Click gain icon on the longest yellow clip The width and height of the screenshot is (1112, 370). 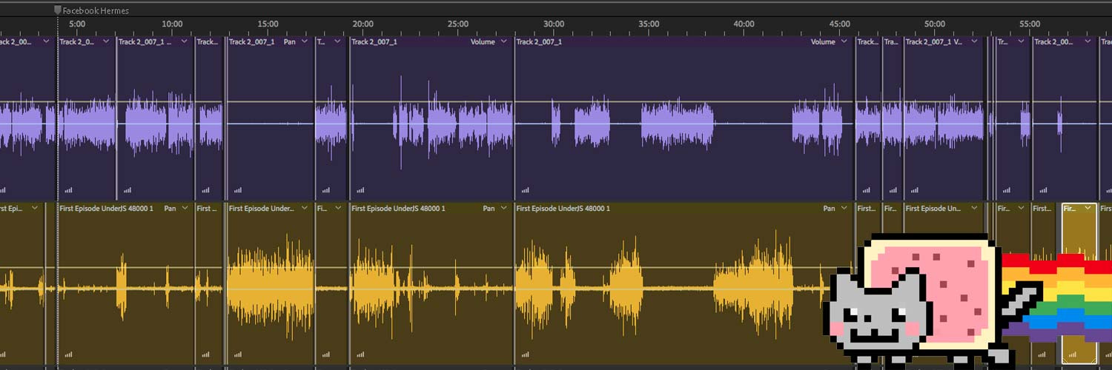(524, 354)
